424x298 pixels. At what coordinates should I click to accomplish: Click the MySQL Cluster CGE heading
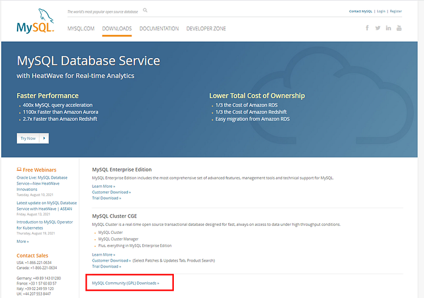[x=114, y=216]
